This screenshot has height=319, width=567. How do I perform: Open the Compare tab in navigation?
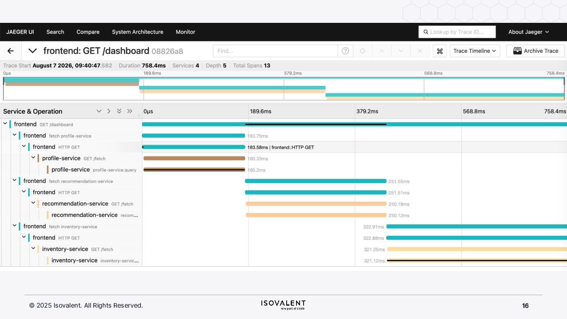[x=88, y=32]
